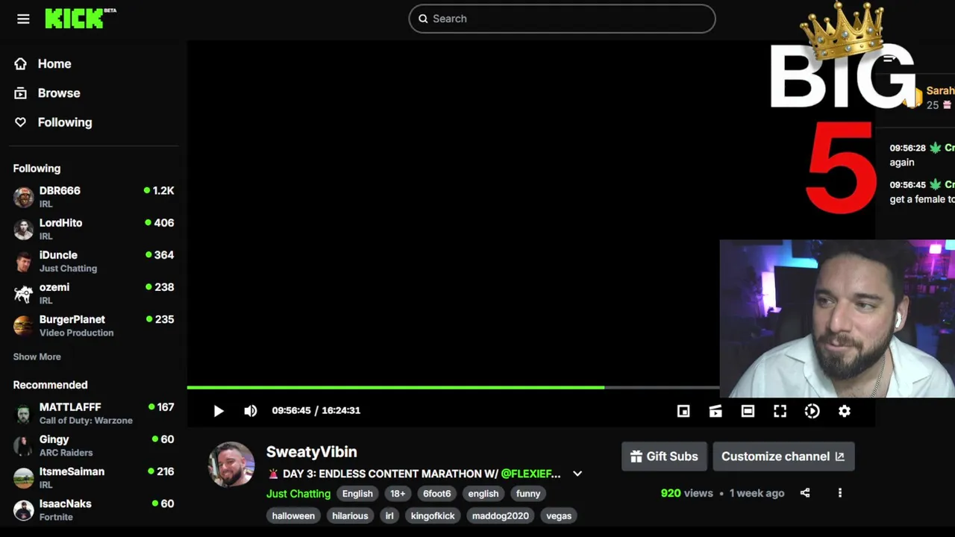Open playback speed control
The height and width of the screenshot is (537, 955).
click(812, 411)
